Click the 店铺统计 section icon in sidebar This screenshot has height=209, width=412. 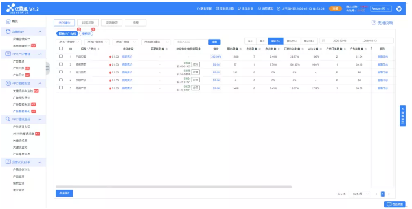tap(8, 32)
